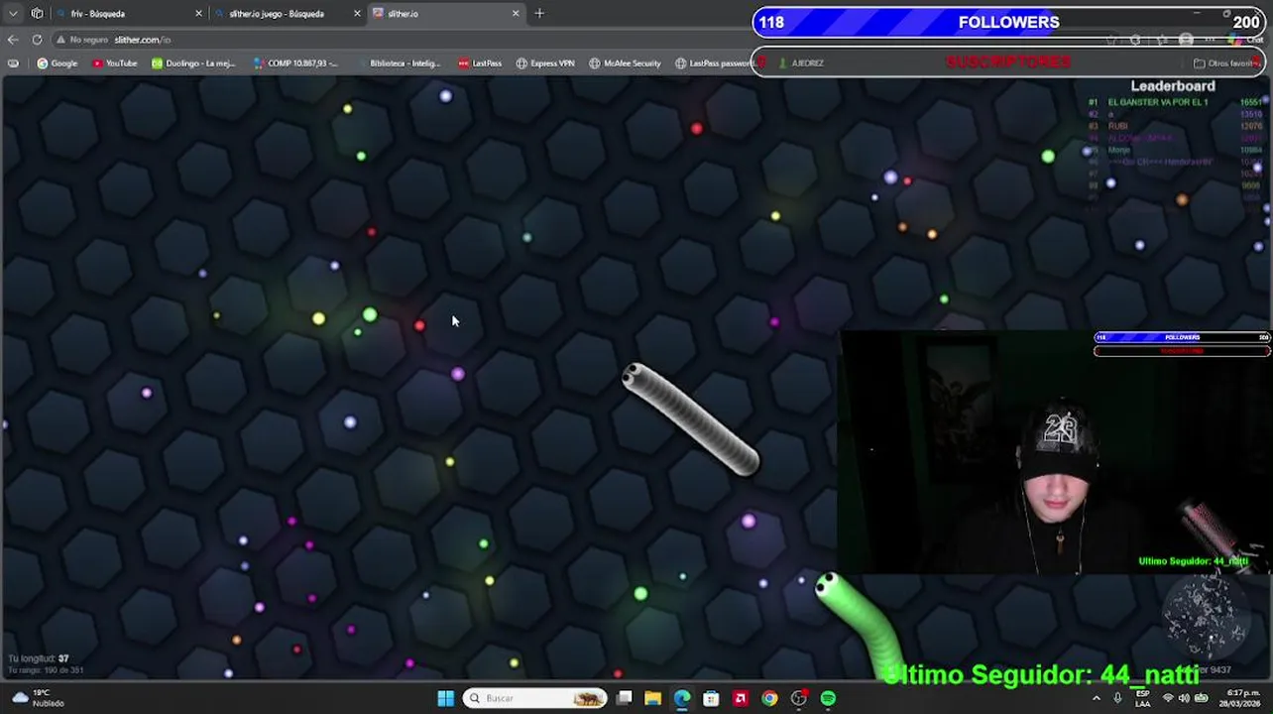Click leaderboard entry "EL GANSTER VA POR EL 1"
The width and height of the screenshot is (1273, 714).
click(1158, 102)
